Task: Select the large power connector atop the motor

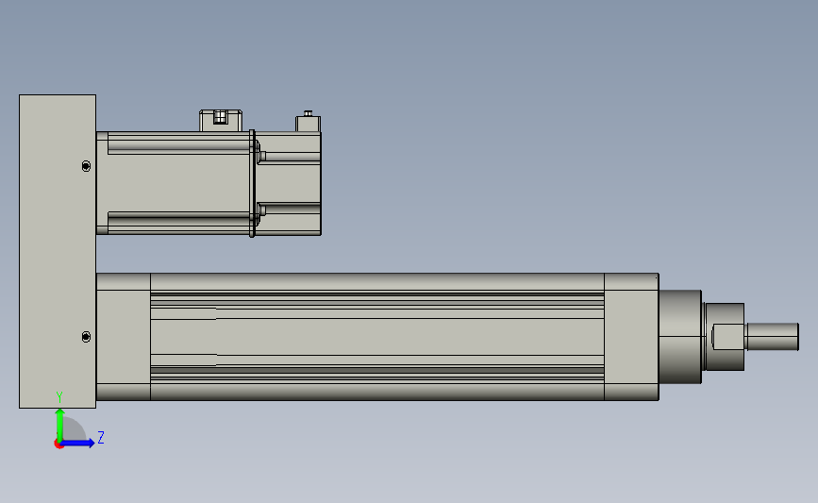Action: (221, 121)
